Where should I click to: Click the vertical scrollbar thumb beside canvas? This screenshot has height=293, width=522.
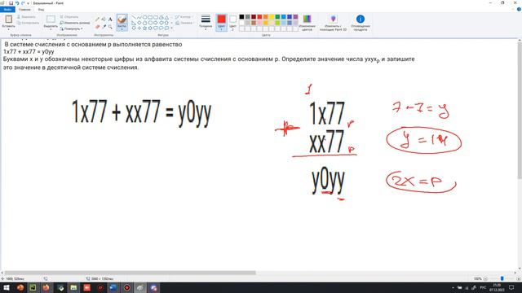tap(520, 111)
